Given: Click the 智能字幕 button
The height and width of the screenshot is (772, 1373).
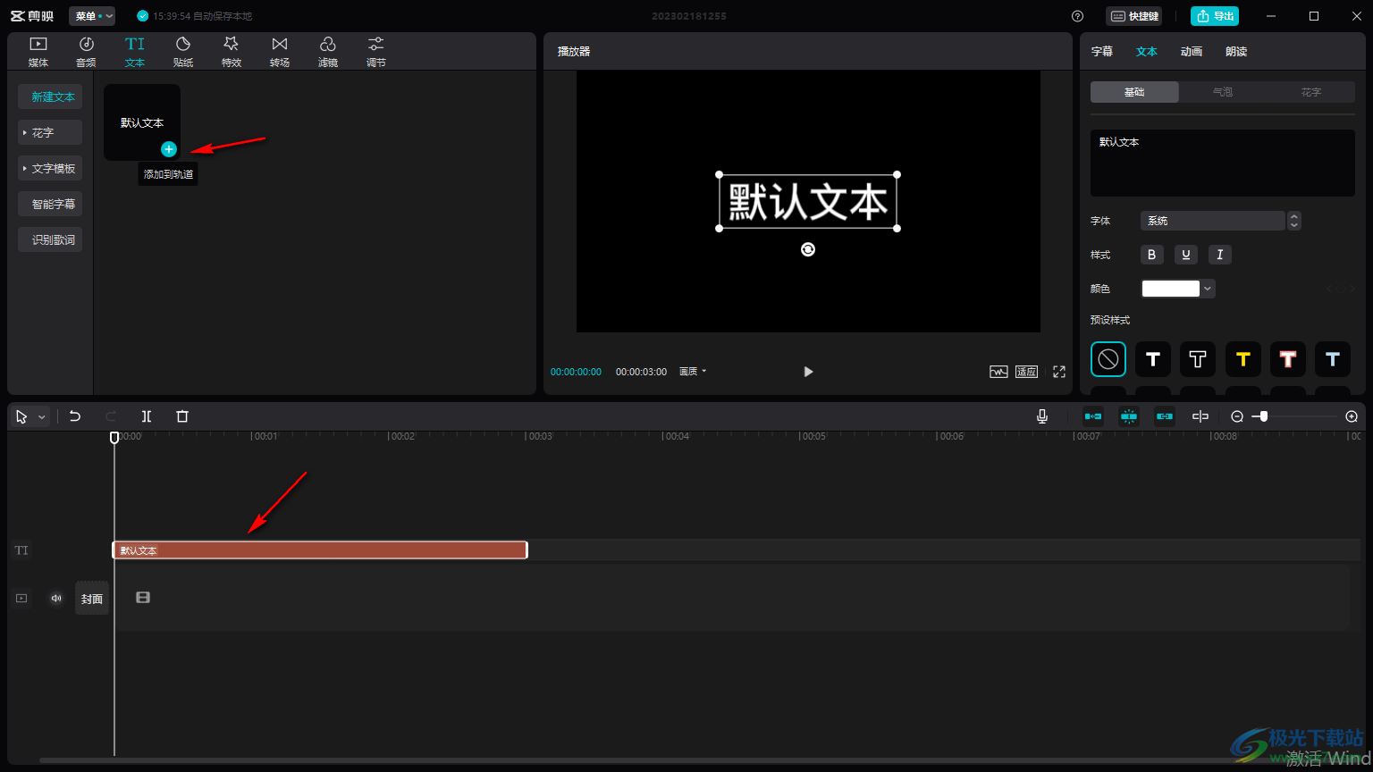Looking at the screenshot, I should 50,204.
